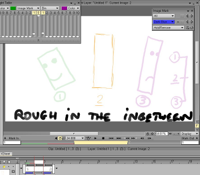The width and height of the screenshot is (200, 175).
Task: Toggle the highlighted 0 current frame button
Action: point(39,13)
